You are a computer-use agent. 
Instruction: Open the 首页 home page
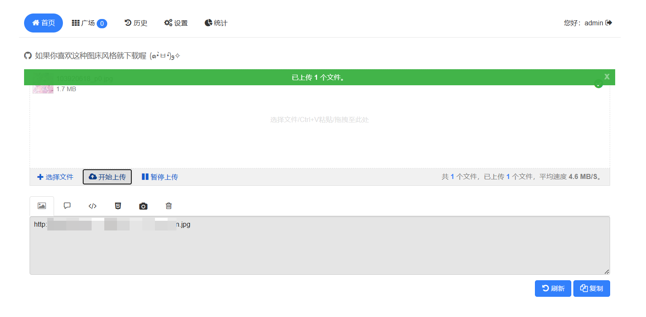point(43,23)
